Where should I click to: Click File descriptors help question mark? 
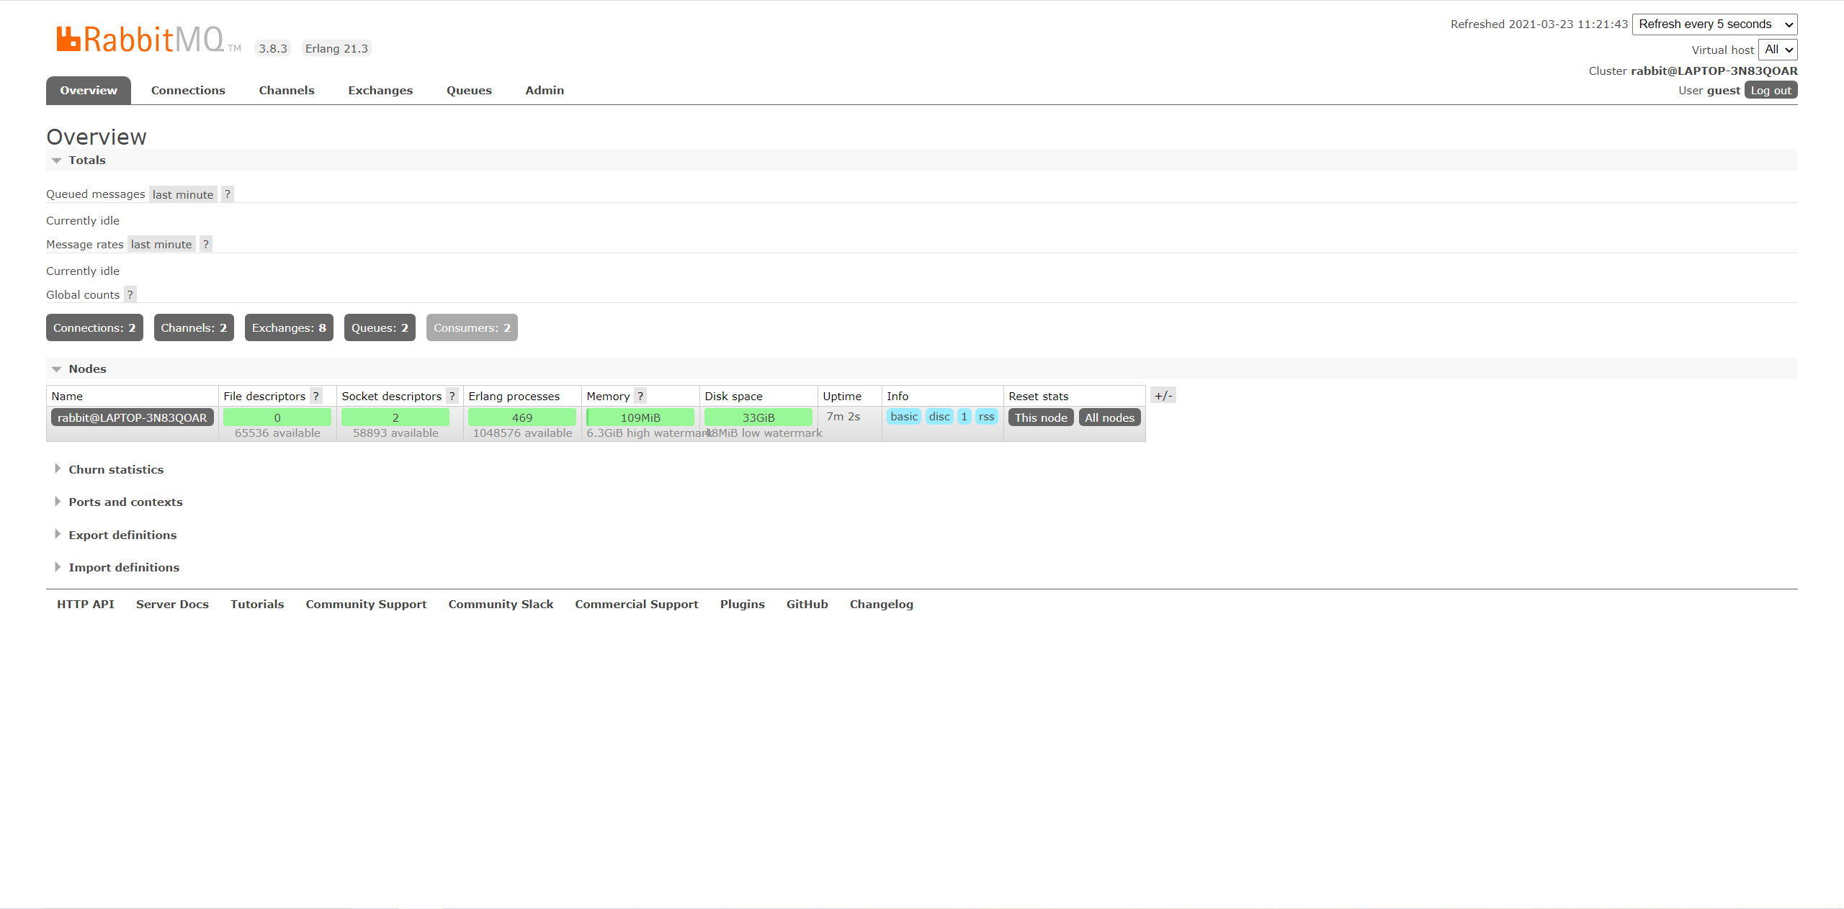[316, 397]
